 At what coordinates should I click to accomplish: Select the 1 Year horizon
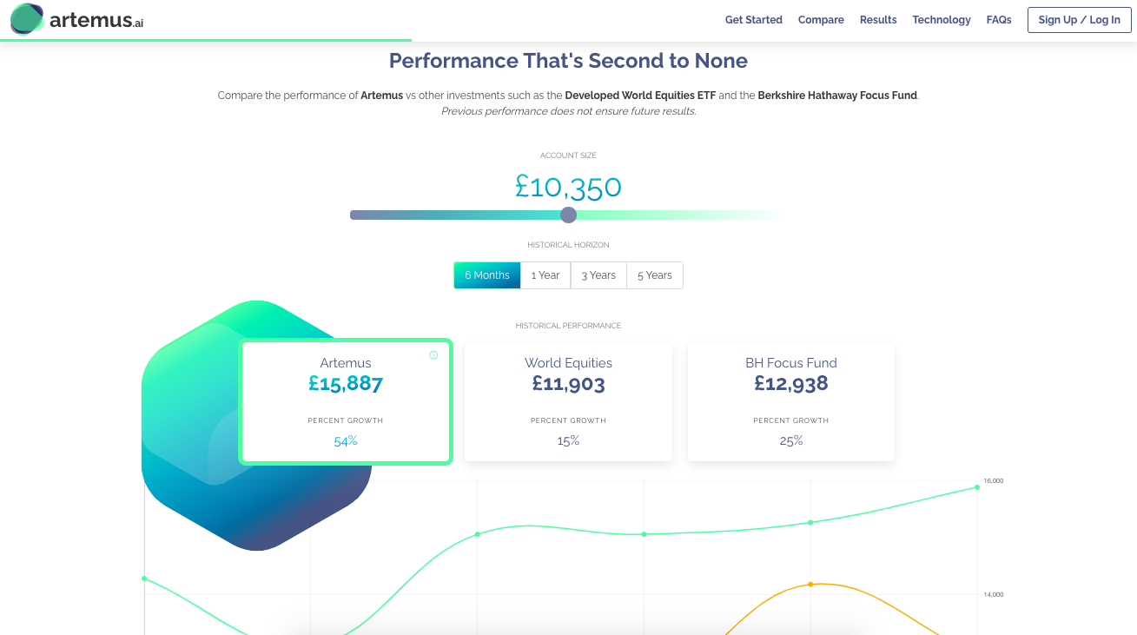point(545,275)
